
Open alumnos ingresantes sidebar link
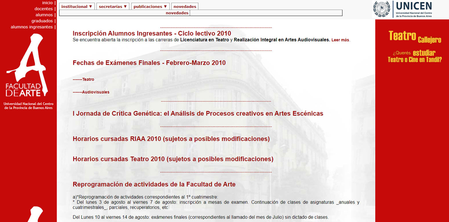point(32,27)
